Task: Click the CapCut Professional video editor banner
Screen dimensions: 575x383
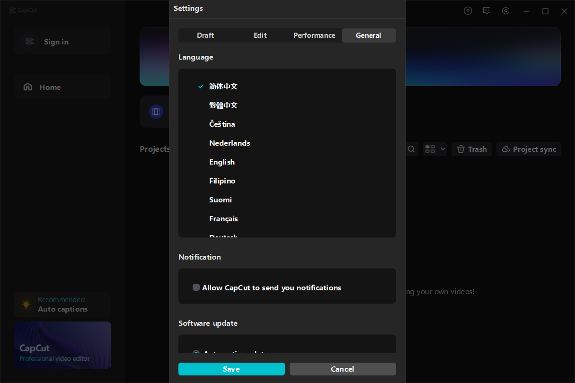Action: pos(62,345)
